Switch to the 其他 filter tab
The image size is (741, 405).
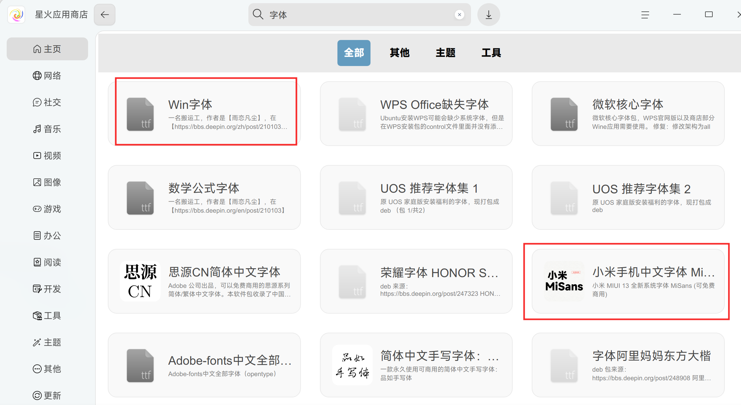click(x=400, y=53)
